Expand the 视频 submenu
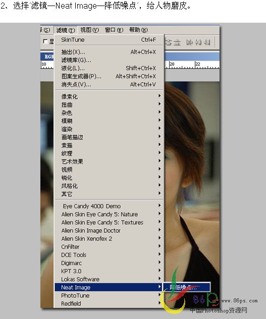266x319 pixels. pyautogui.click(x=109, y=170)
